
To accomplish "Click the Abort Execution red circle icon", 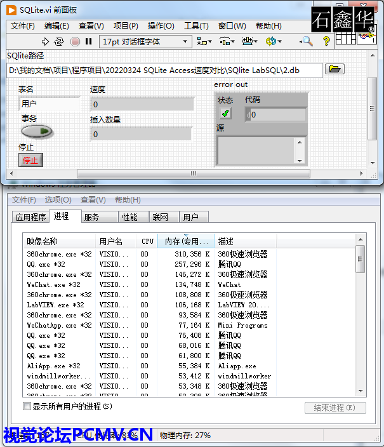I will (75, 42).
